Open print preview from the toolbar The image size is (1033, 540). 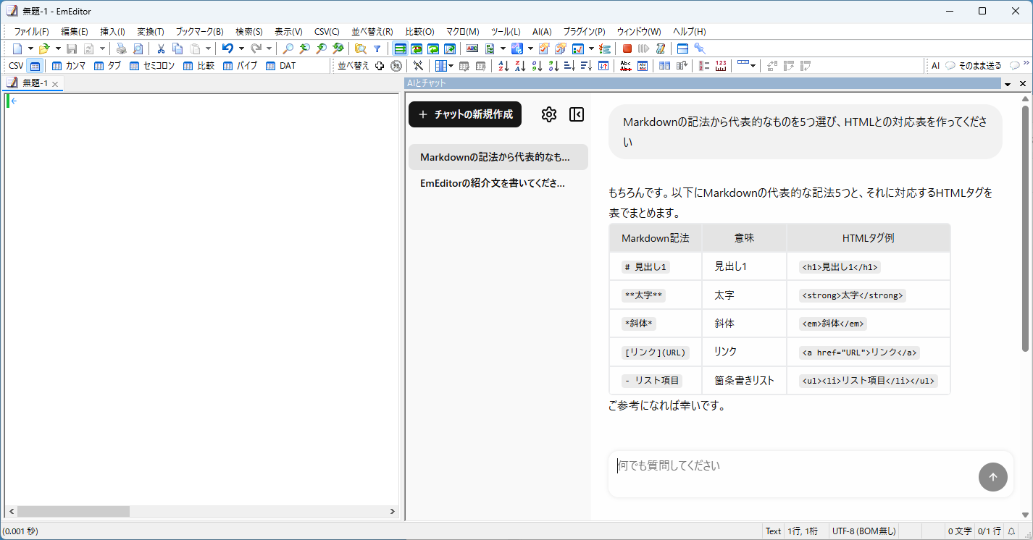pyautogui.click(x=138, y=48)
